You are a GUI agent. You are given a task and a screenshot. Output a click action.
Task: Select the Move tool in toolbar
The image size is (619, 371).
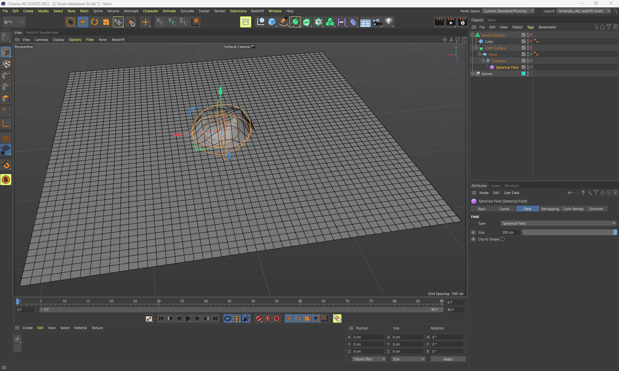click(x=83, y=22)
